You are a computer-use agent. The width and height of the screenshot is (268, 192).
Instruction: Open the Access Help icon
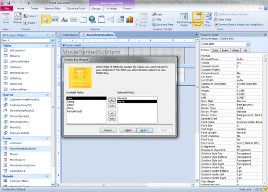click(265, 8)
